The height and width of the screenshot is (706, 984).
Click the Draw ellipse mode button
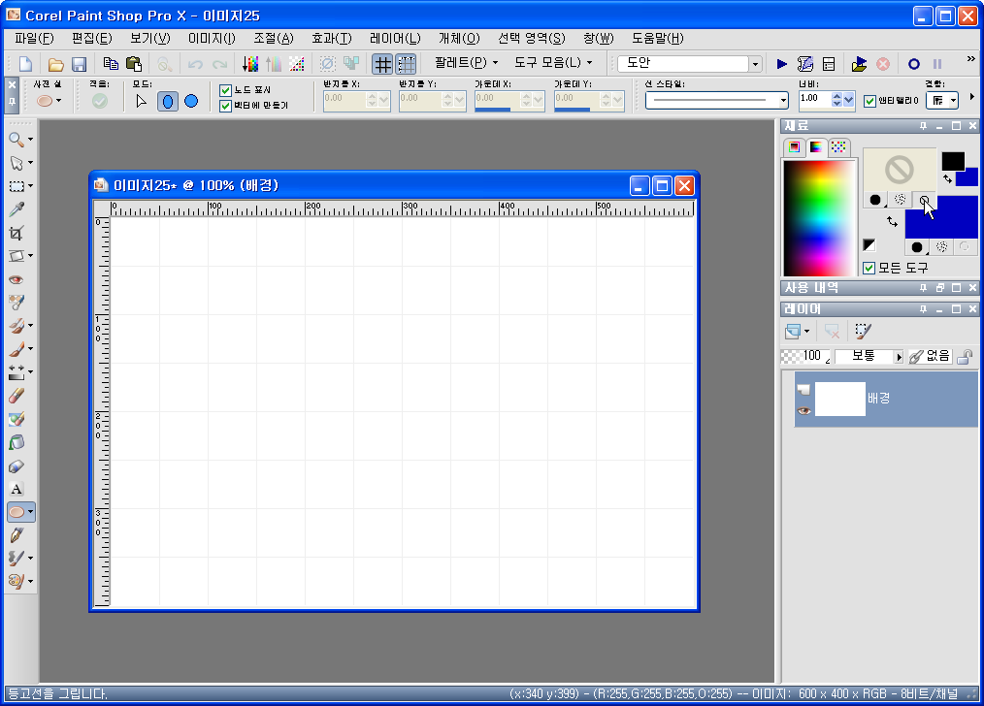168,101
